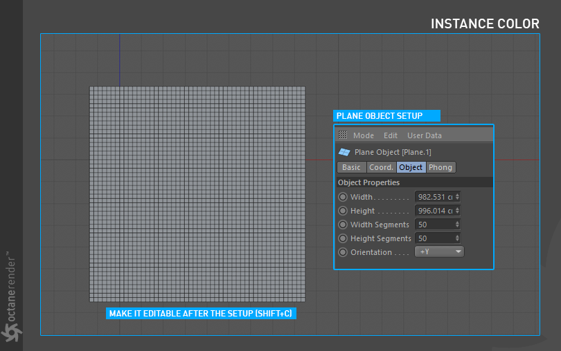Switch to the Coord. tab
The image size is (561, 351).
pyautogui.click(x=381, y=168)
